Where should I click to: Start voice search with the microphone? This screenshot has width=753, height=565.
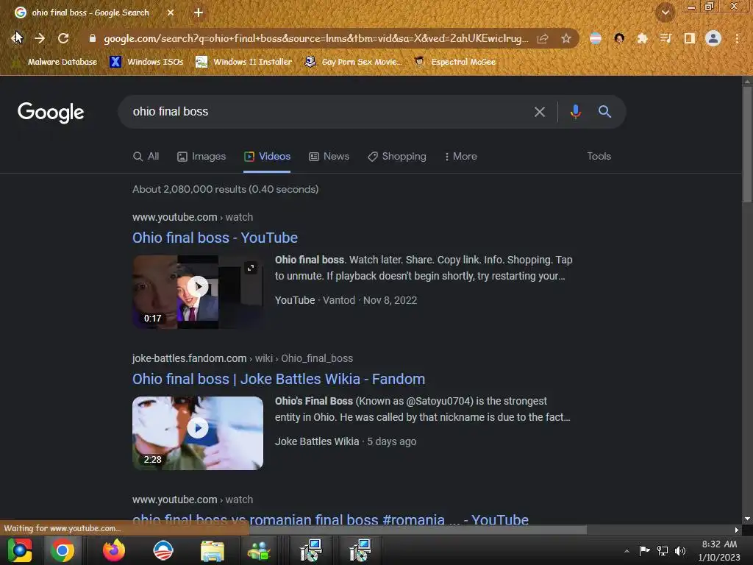coord(575,112)
